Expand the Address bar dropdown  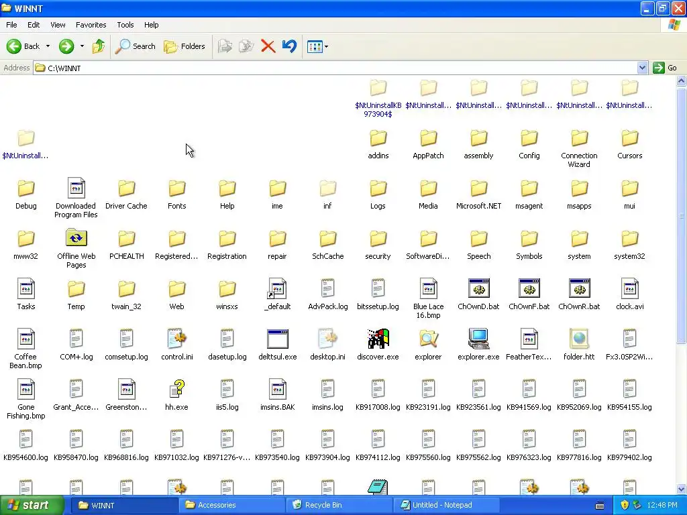pyautogui.click(x=642, y=68)
